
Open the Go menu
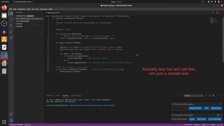coord(33,9)
